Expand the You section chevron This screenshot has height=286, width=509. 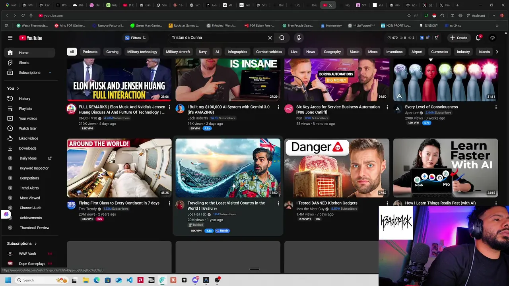click(17, 88)
